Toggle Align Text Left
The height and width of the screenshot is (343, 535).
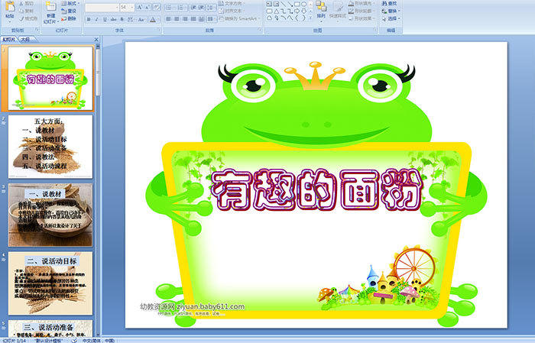click(168, 19)
